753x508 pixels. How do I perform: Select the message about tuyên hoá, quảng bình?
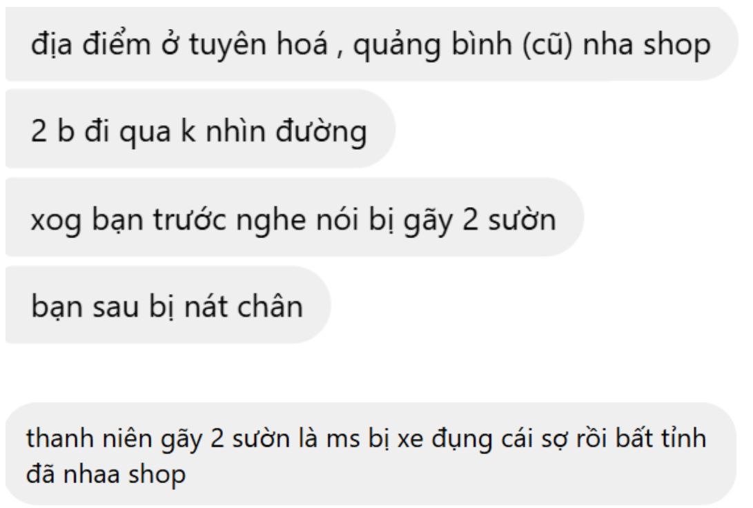click(371, 43)
